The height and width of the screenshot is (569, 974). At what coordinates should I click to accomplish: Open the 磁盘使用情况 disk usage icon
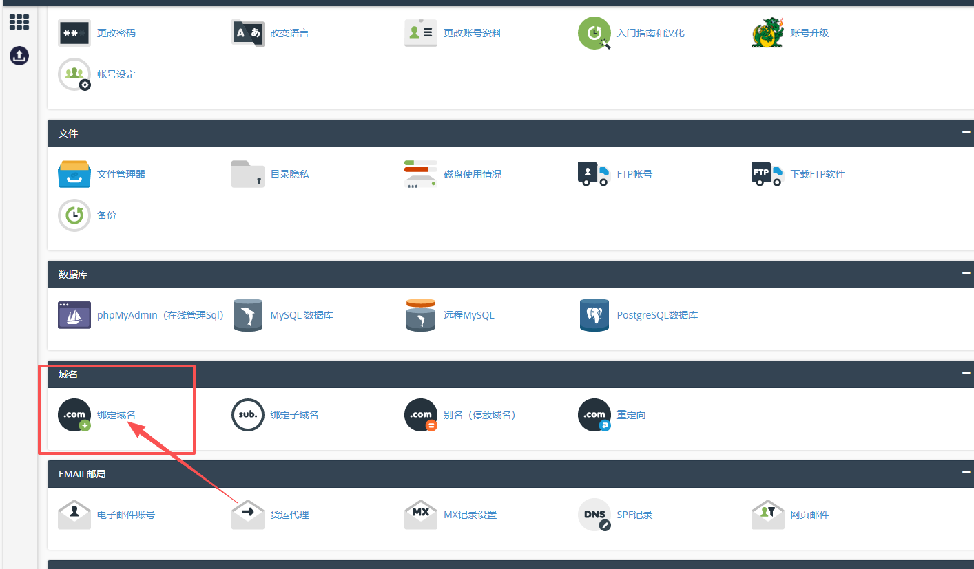coord(420,174)
